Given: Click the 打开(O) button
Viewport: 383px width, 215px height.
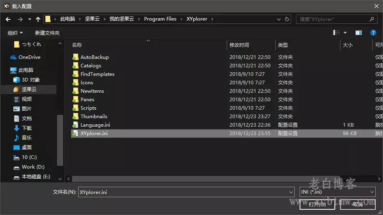Looking at the screenshot, I should [x=317, y=204].
